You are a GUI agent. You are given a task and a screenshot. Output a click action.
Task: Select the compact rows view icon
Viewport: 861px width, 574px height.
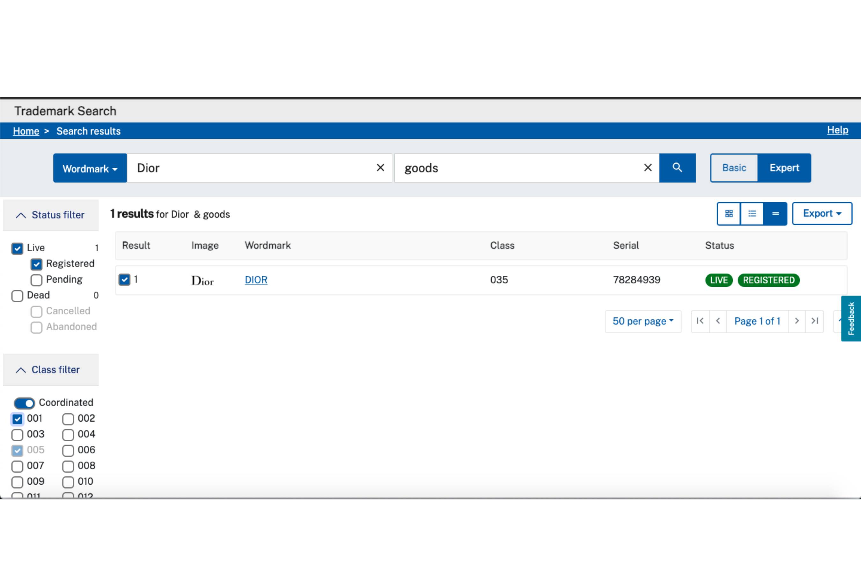click(x=775, y=213)
